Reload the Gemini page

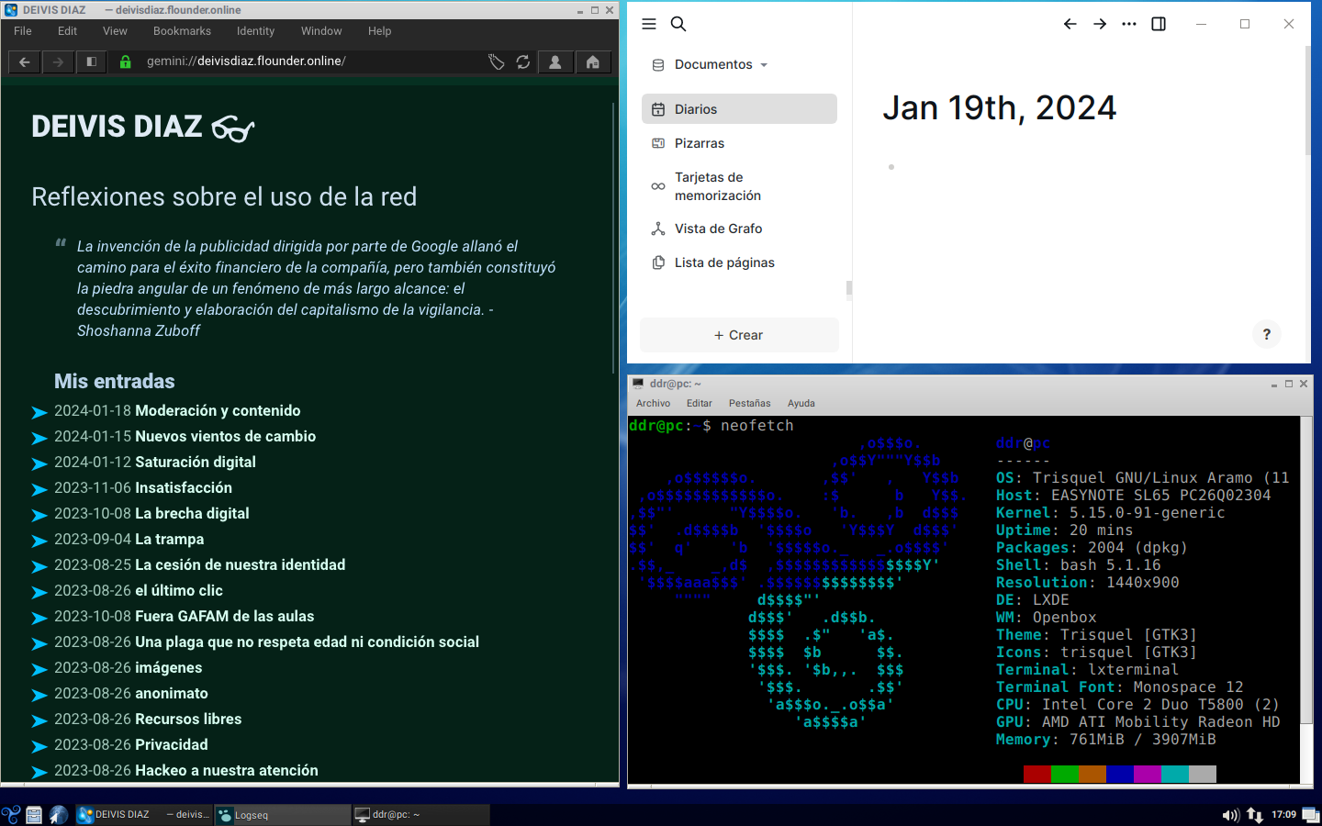point(523,61)
